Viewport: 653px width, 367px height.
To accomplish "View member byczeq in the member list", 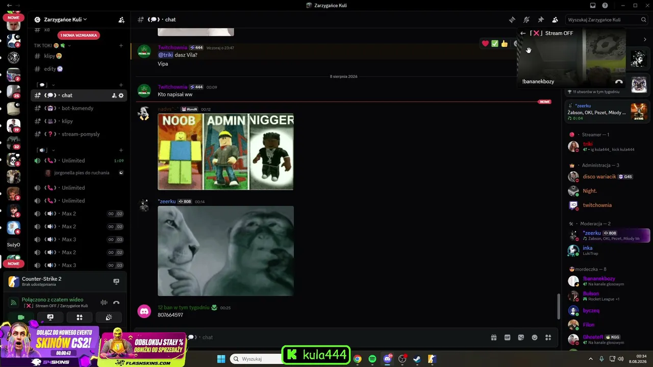I will pyautogui.click(x=607, y=310).
